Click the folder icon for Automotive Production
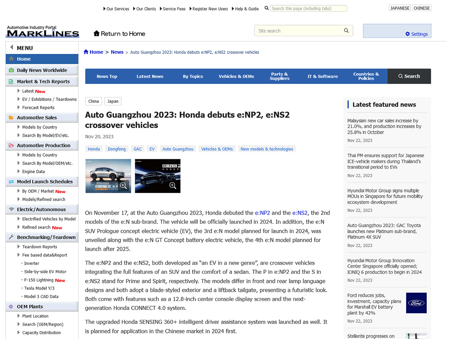This screenshot has width=452, height=339. click(x=11, y=145)
